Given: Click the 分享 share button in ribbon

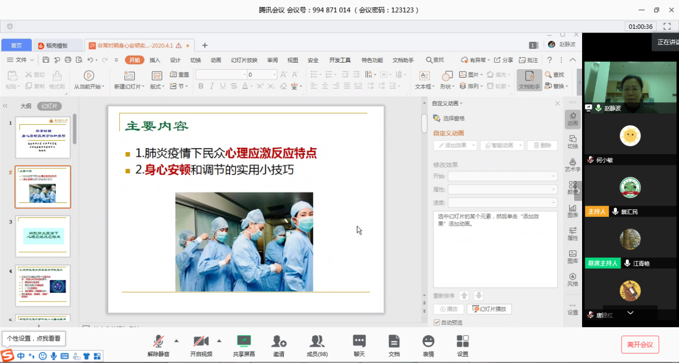Looking at the screenshot, I should [x=503, y=60].
